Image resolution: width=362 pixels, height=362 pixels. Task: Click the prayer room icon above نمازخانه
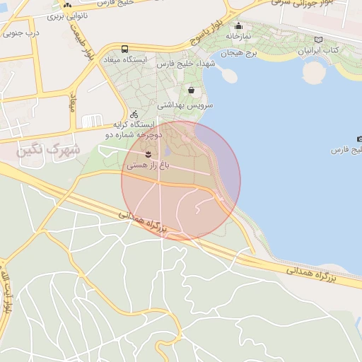point(238,25)
